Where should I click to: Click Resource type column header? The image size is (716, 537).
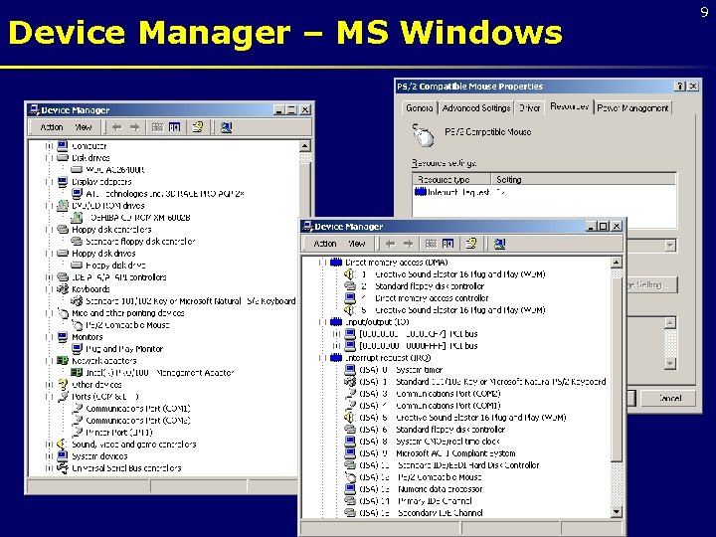(x=451, y=179)
